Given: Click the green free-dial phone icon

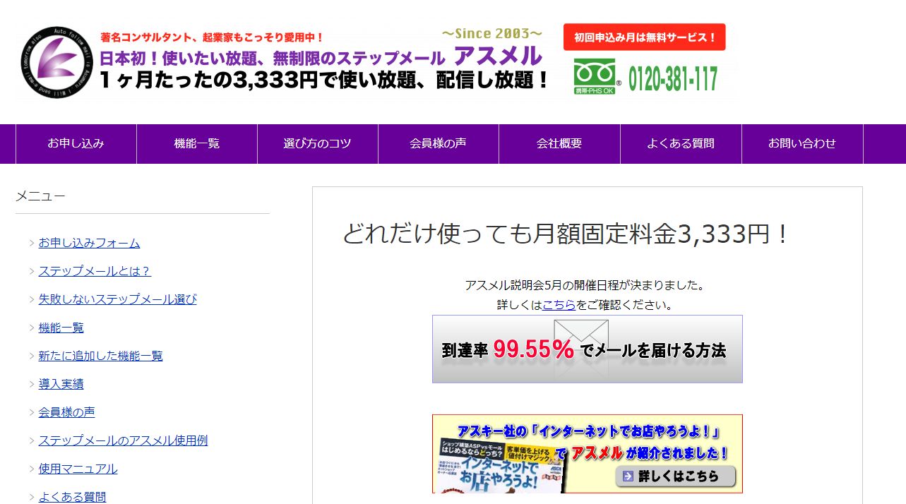Looking at the screenshot, I should point(596,76).
